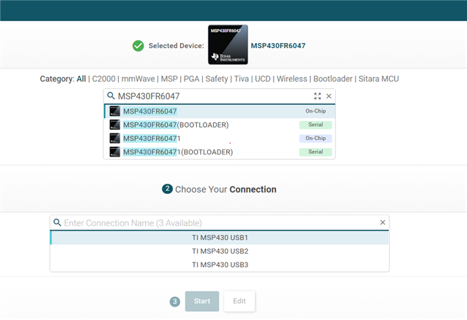Select MSP430FR60471(BOOTLOADER) device row
This screenshot has height=320, width=467.
pos(220,152)
